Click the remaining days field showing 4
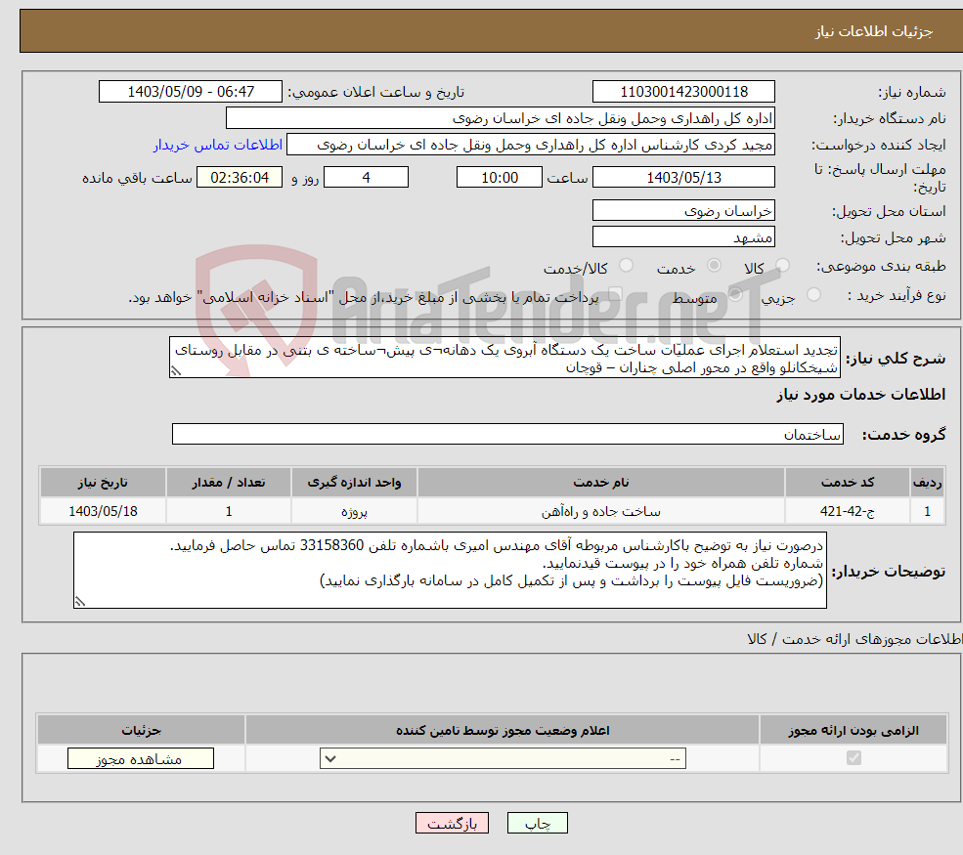The image size is (963, 855). [x=366, y=178]
